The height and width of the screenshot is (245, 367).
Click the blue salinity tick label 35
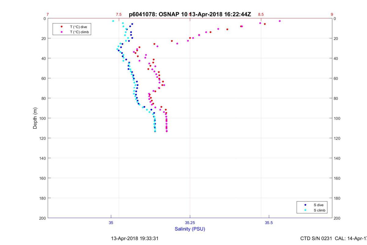pos(111,223)
